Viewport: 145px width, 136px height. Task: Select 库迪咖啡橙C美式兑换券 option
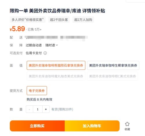[x=113, y=76]
